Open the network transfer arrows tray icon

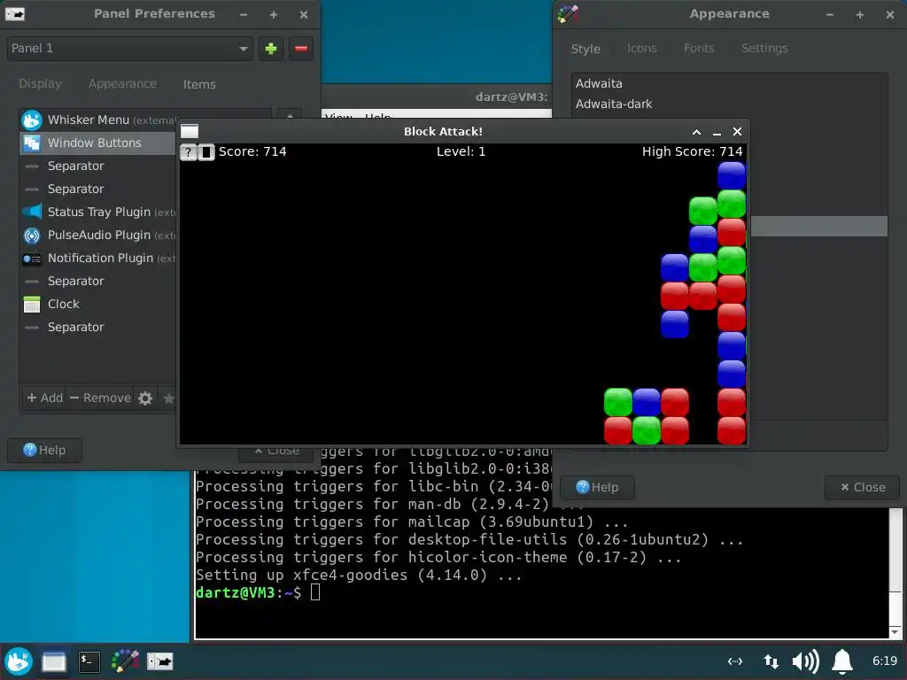(771, 661)
